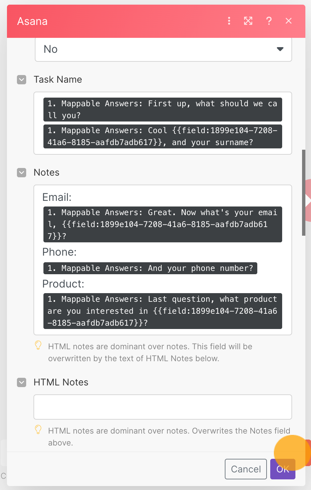Viewport: 311px width, 490px height.
Task: Expand the Asana dialog to fullscreen
Action: point(248,21)
